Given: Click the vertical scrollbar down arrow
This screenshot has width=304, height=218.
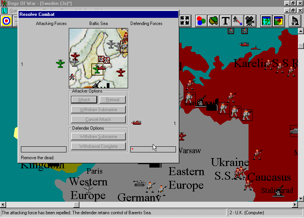Looking at the screenshot, I should pos(301,199).
